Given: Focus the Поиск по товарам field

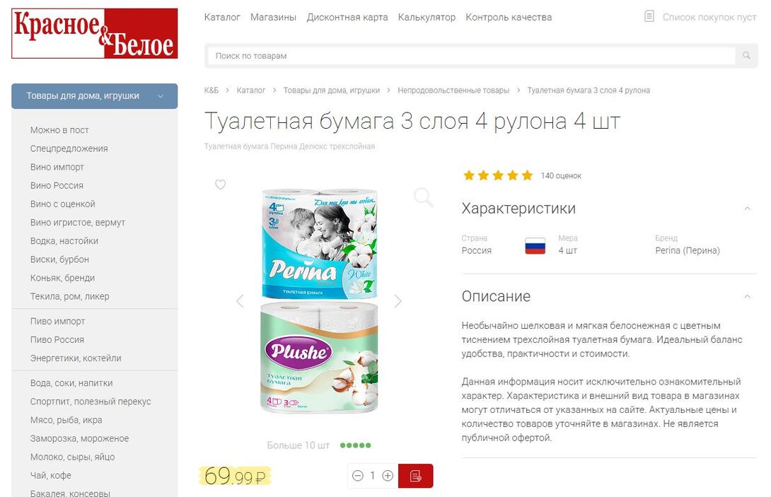Looking at the screenshot, I should (471, 56).
